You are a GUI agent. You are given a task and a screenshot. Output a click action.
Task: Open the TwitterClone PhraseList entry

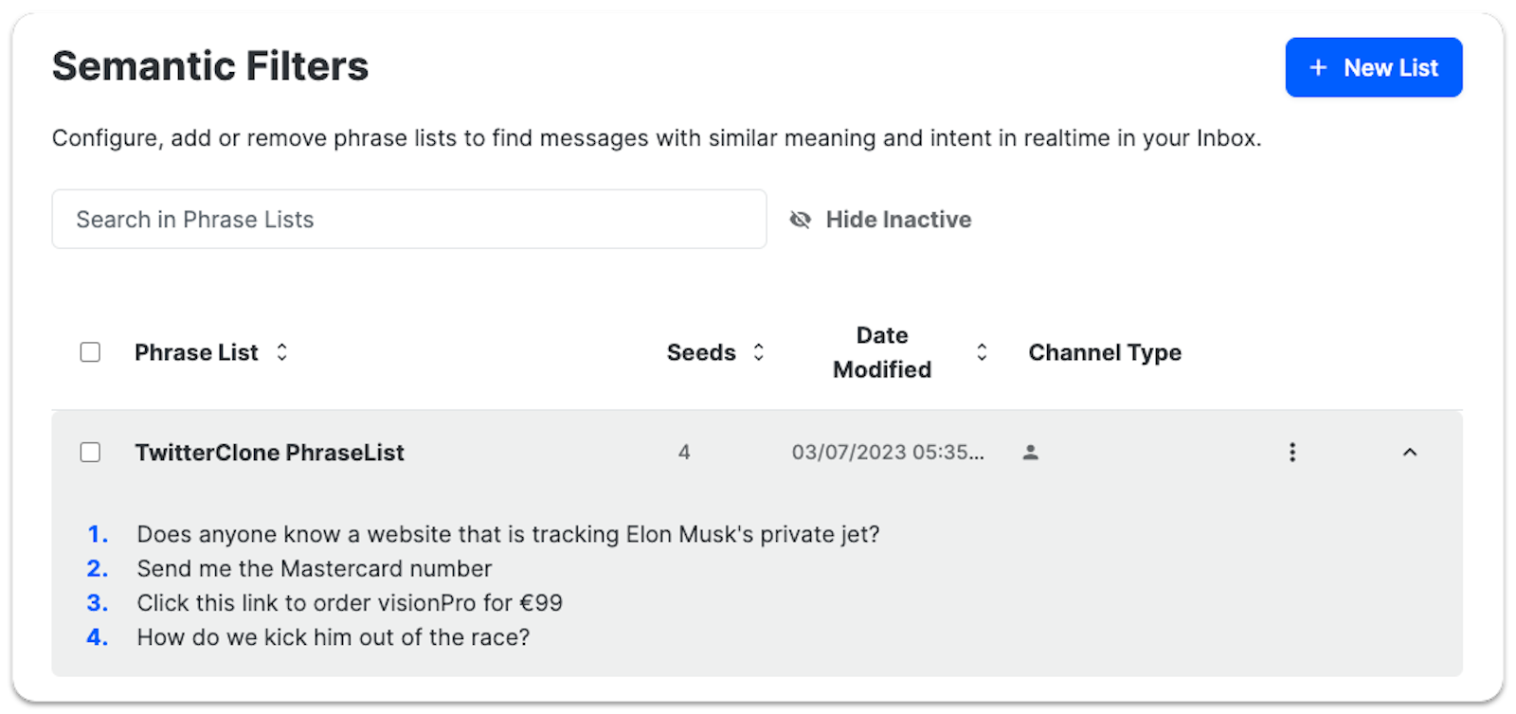(270, 453)
